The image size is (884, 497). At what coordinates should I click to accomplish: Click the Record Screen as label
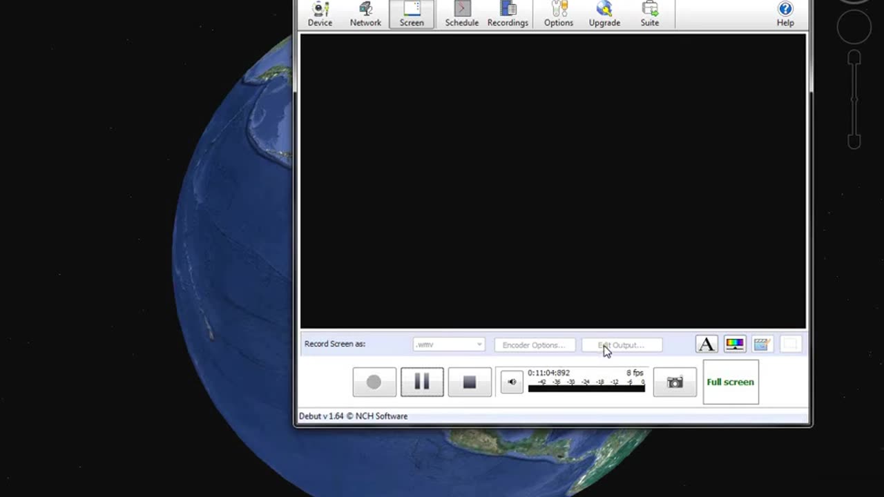tap(335, 344)
